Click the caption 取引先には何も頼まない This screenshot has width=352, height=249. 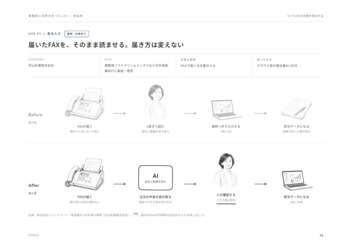85,202
